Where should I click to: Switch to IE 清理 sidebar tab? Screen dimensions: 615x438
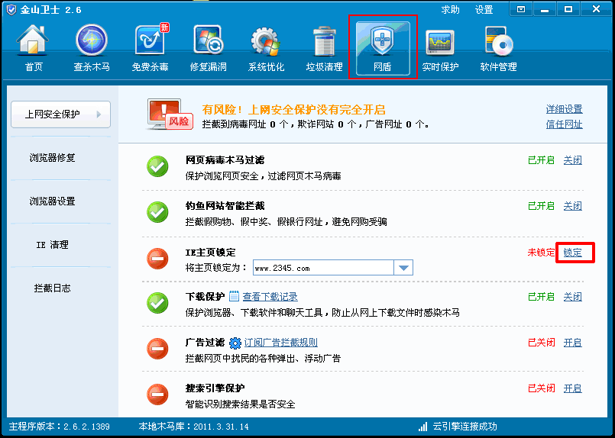[x=52, y=245]
